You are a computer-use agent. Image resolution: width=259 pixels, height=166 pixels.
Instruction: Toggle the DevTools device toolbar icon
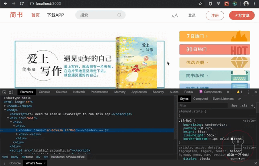[11, 92]
